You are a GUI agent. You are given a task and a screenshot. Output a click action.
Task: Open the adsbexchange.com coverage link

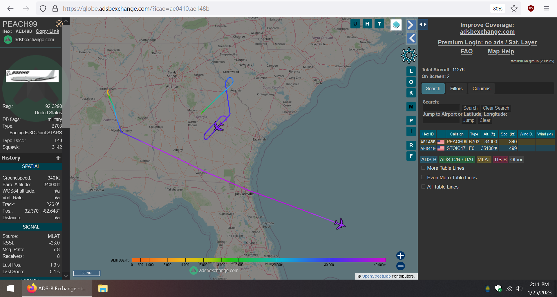coord(487,32)
